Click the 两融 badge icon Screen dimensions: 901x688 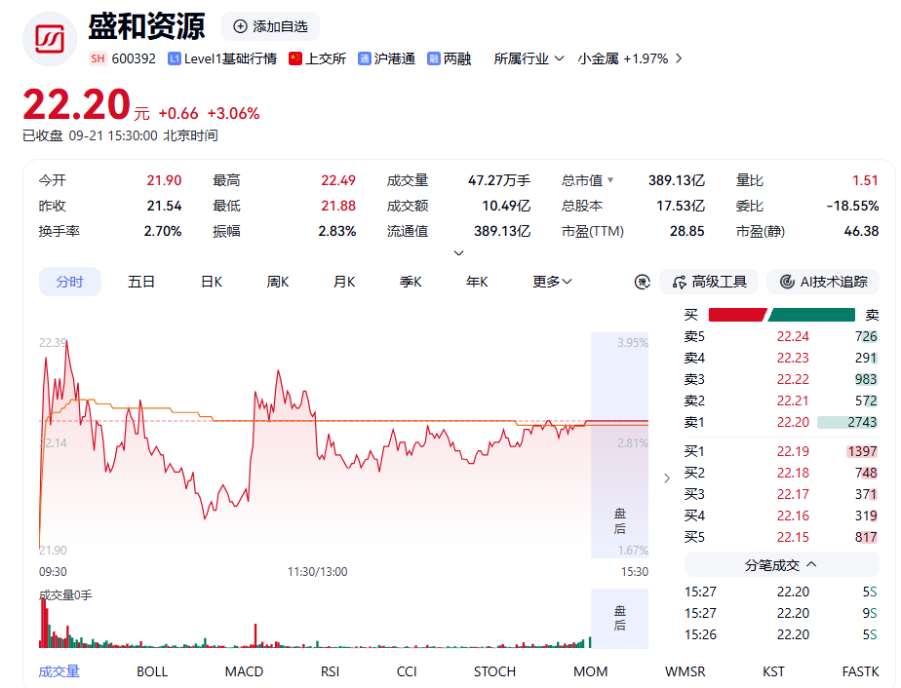(434, 58)
